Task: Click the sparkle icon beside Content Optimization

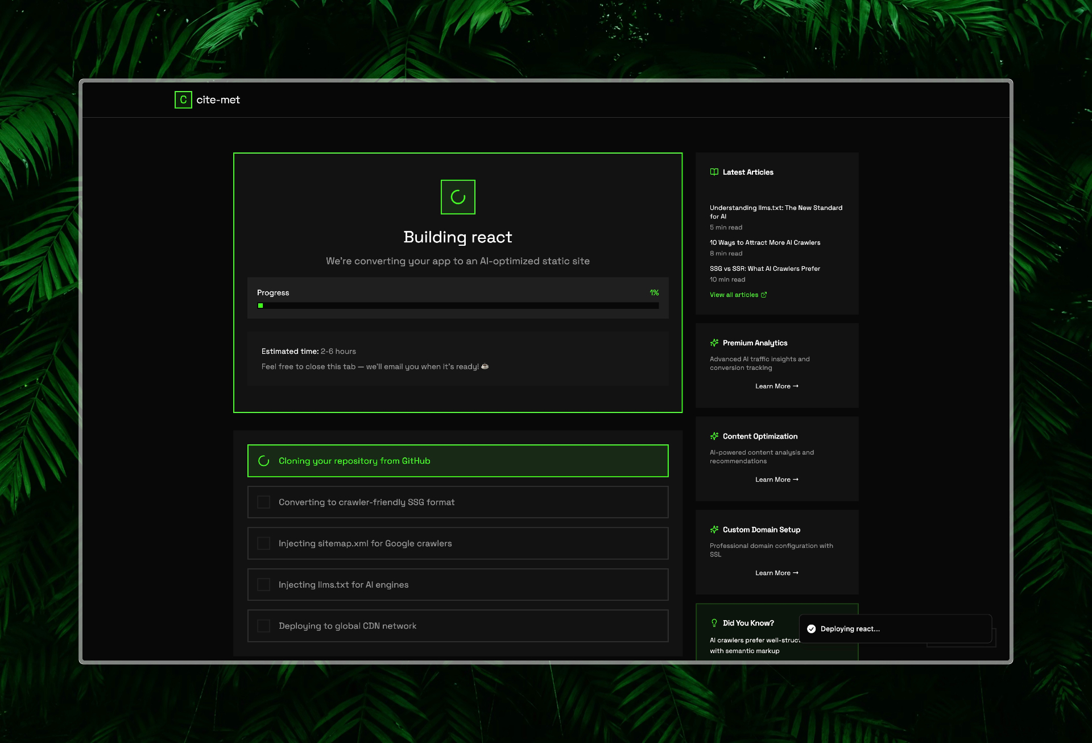Action: click(x=714, y=436)
